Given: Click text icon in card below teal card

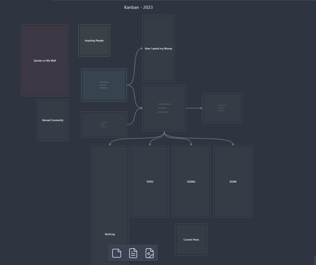Looking at the screenshot, I should 104,124.
